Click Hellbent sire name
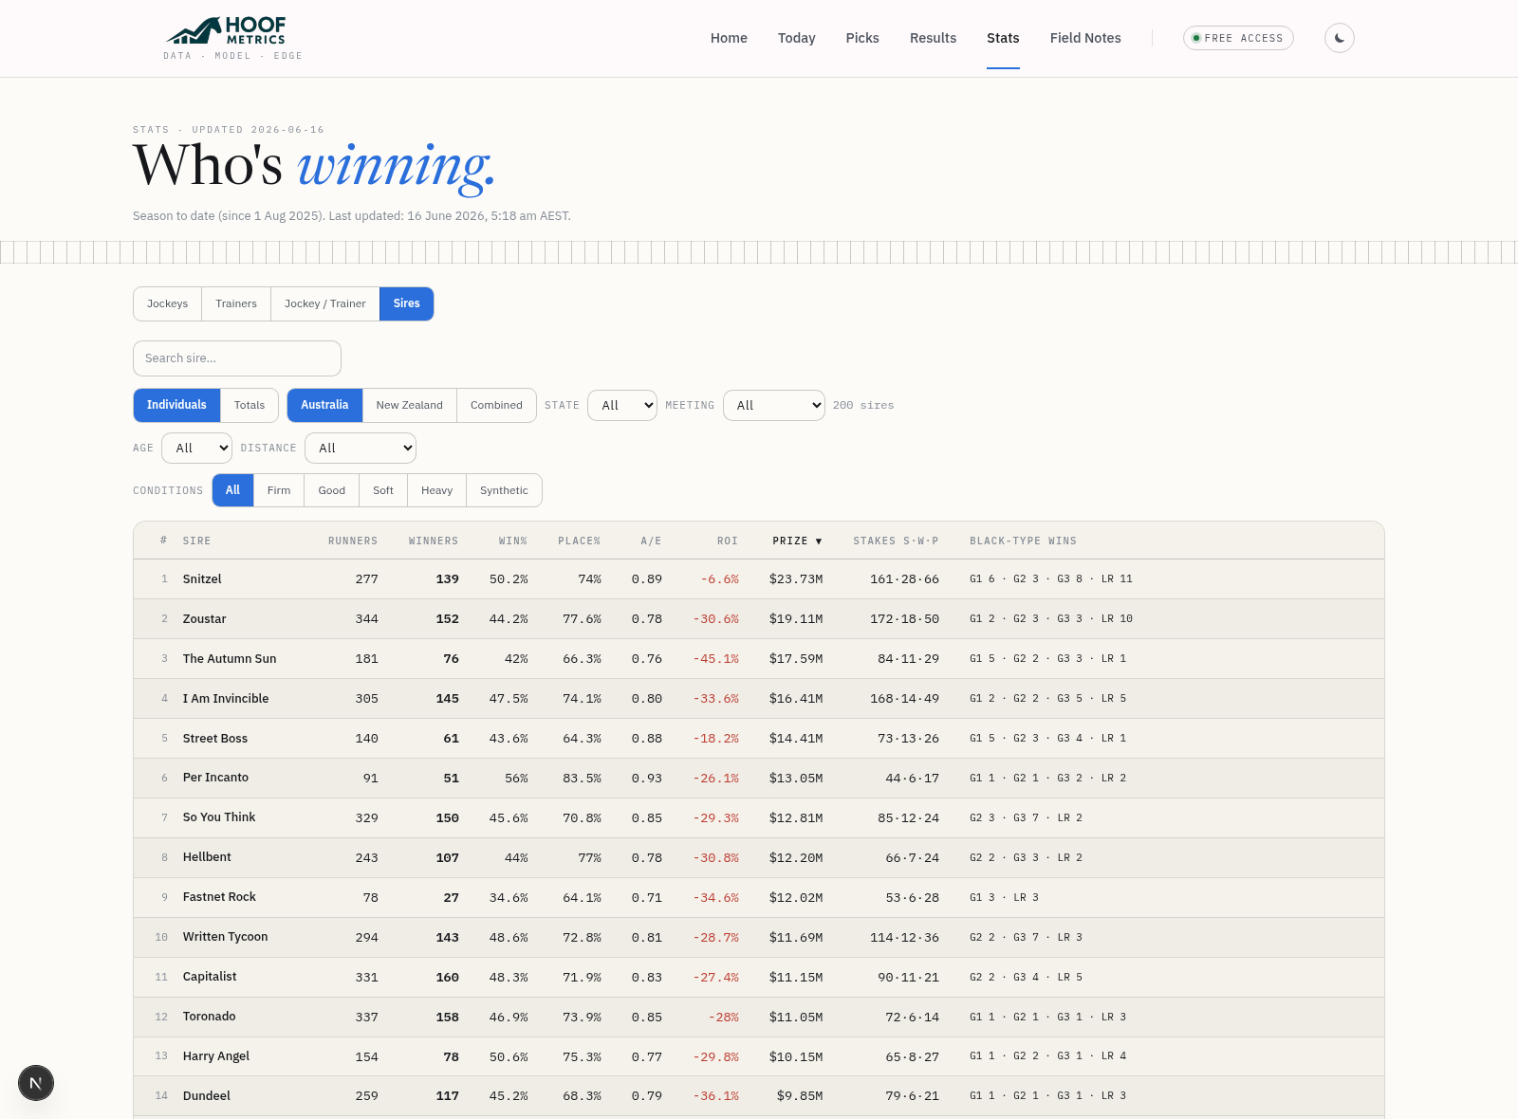Image resolution: width=1518 pixels, height=1119 pixels. tap(207, 857)
